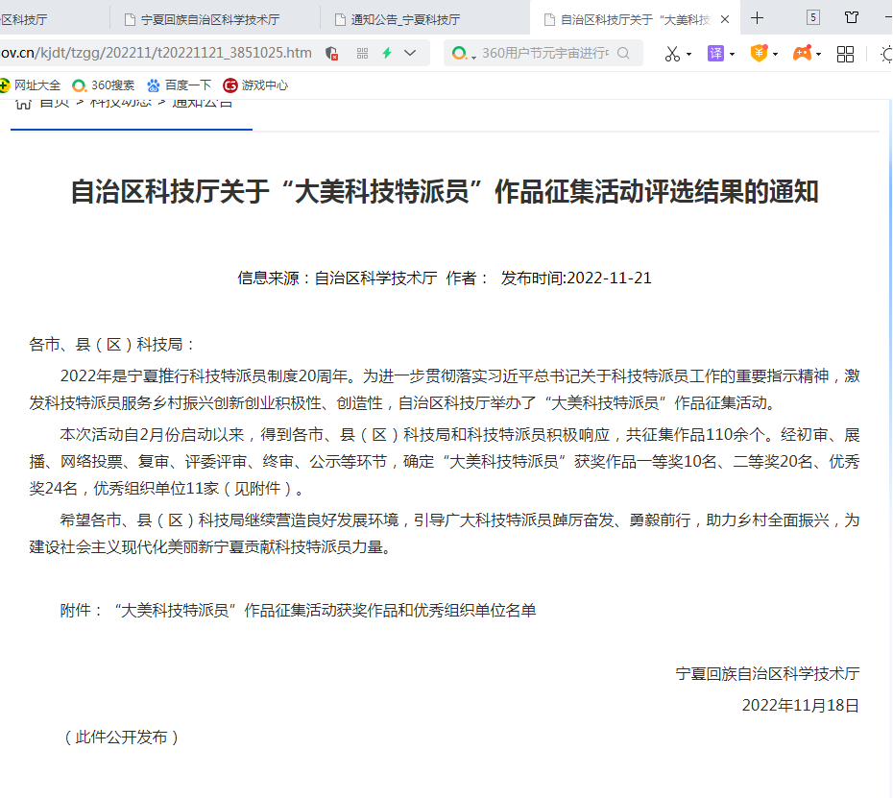This screenshot has width=893, height=798.
Task: Click the search magnifier icon
Action: tap(623, 54)
